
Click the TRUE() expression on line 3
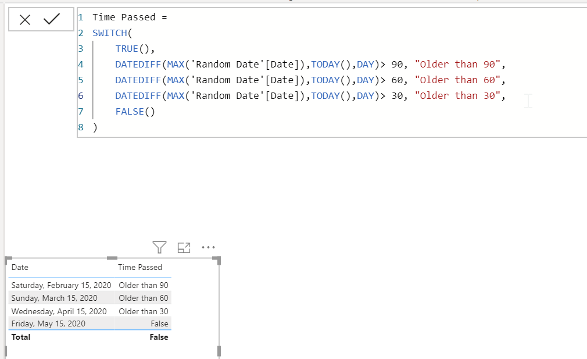coord(132,49)
